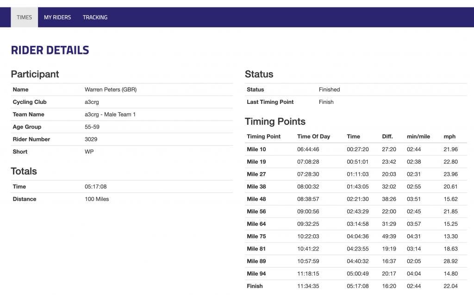Viewport: 474px width, 295px height.
Task: Select the Mile 89 row label
Action: [256, 261]
